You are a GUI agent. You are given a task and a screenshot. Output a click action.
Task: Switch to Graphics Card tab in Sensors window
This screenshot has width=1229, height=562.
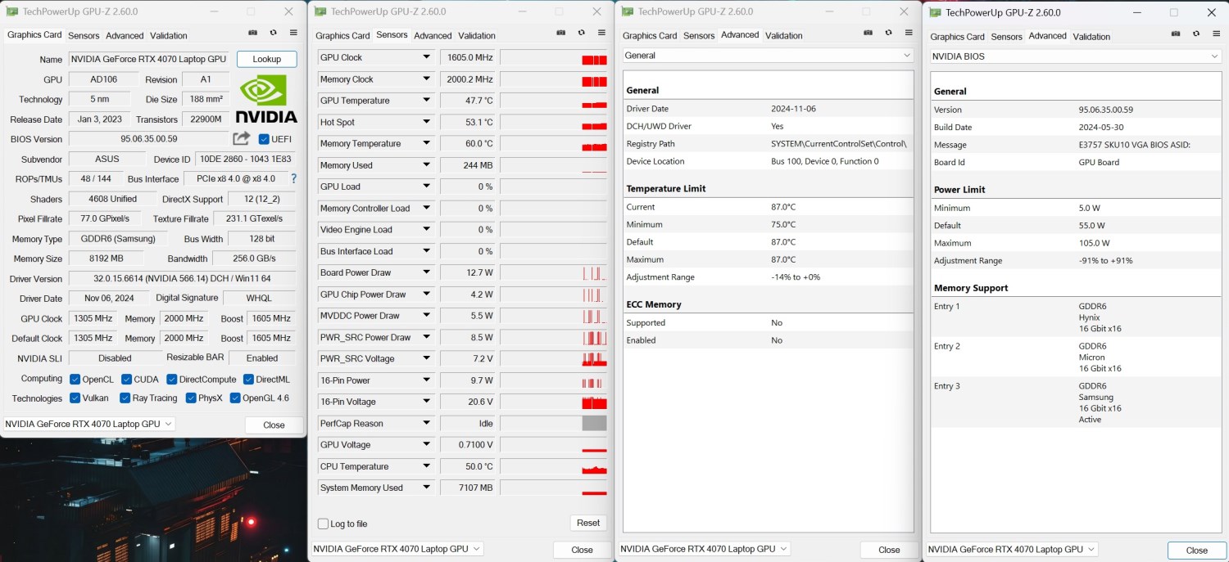click(342, 36)
